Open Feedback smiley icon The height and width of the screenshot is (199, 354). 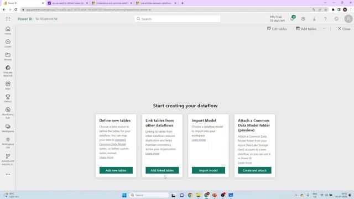(336, 19)
